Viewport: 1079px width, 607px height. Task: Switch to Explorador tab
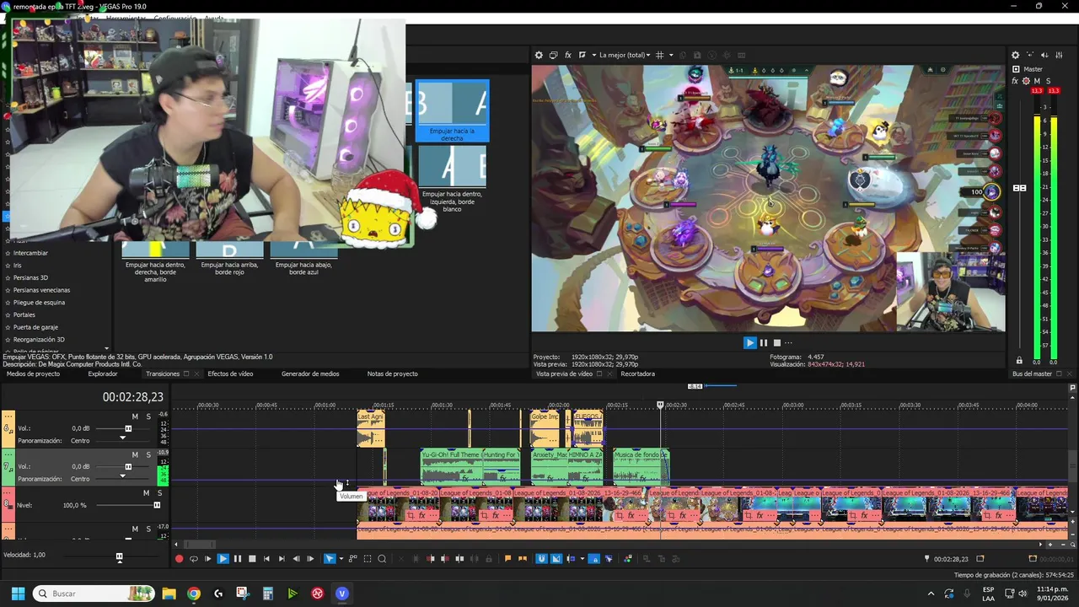[x=103, y=373]
